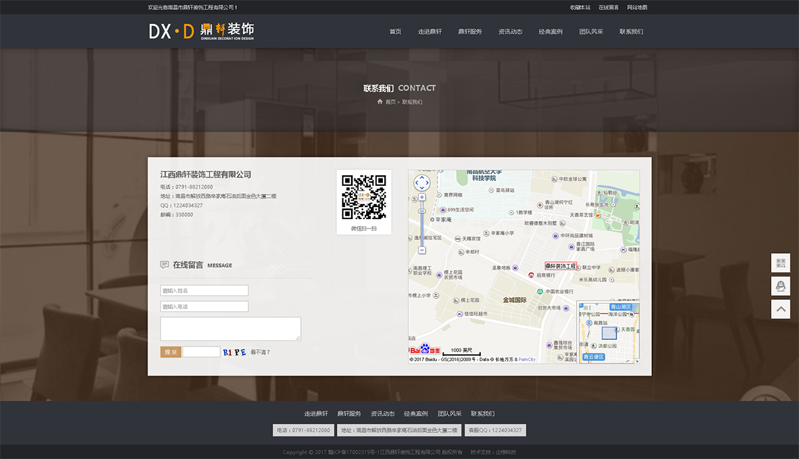The image size is (799, 459).
Task: Click the 联系我们 breadcrumb link
Action: (x=412, y=102)
